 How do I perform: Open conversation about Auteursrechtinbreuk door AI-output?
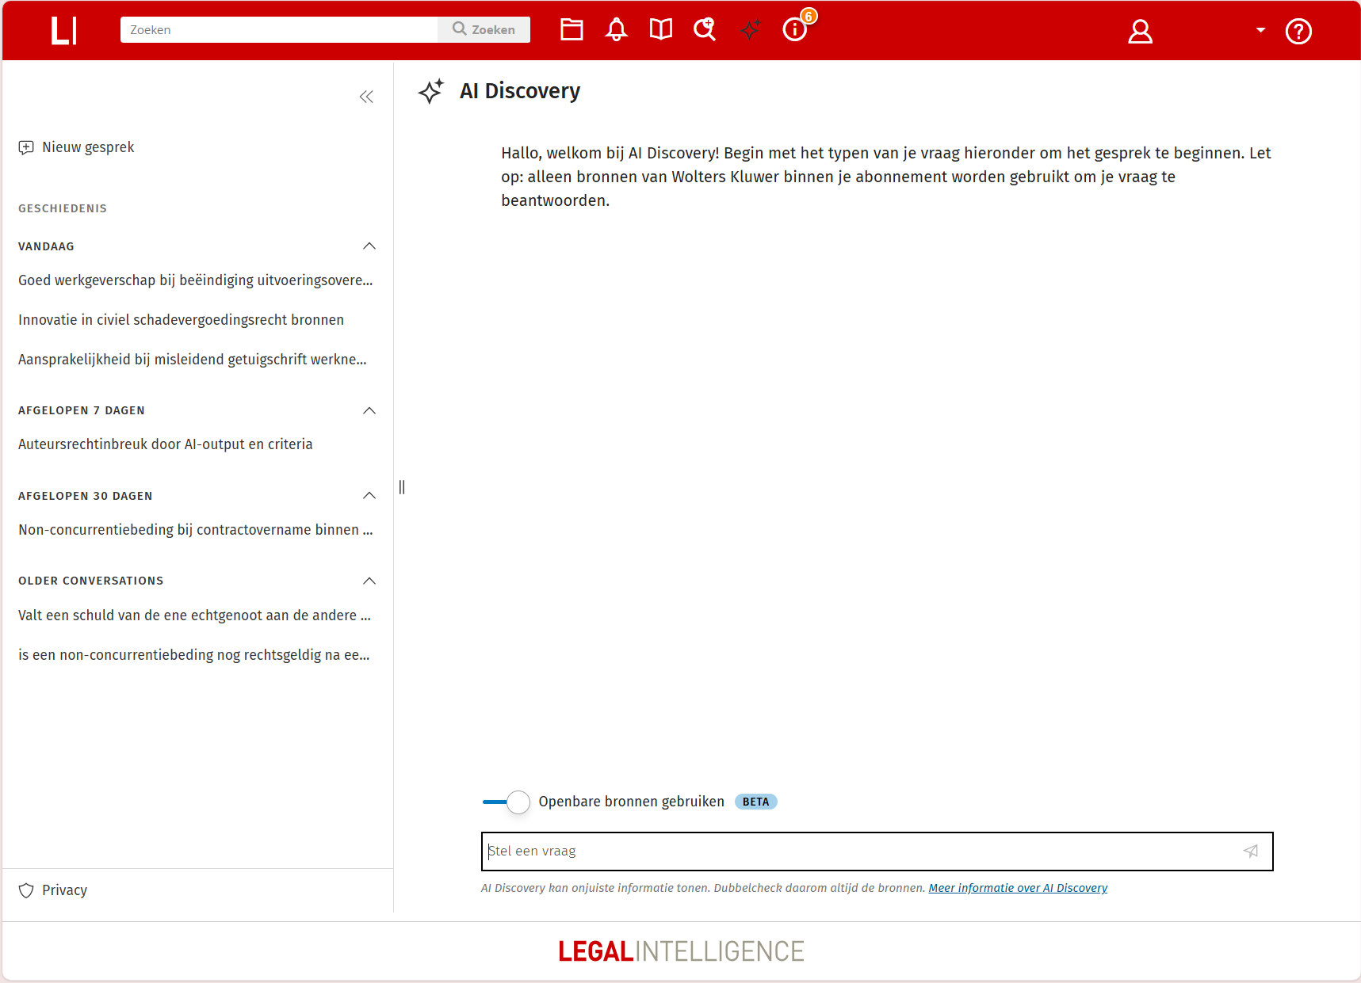[x=166, y=444]
